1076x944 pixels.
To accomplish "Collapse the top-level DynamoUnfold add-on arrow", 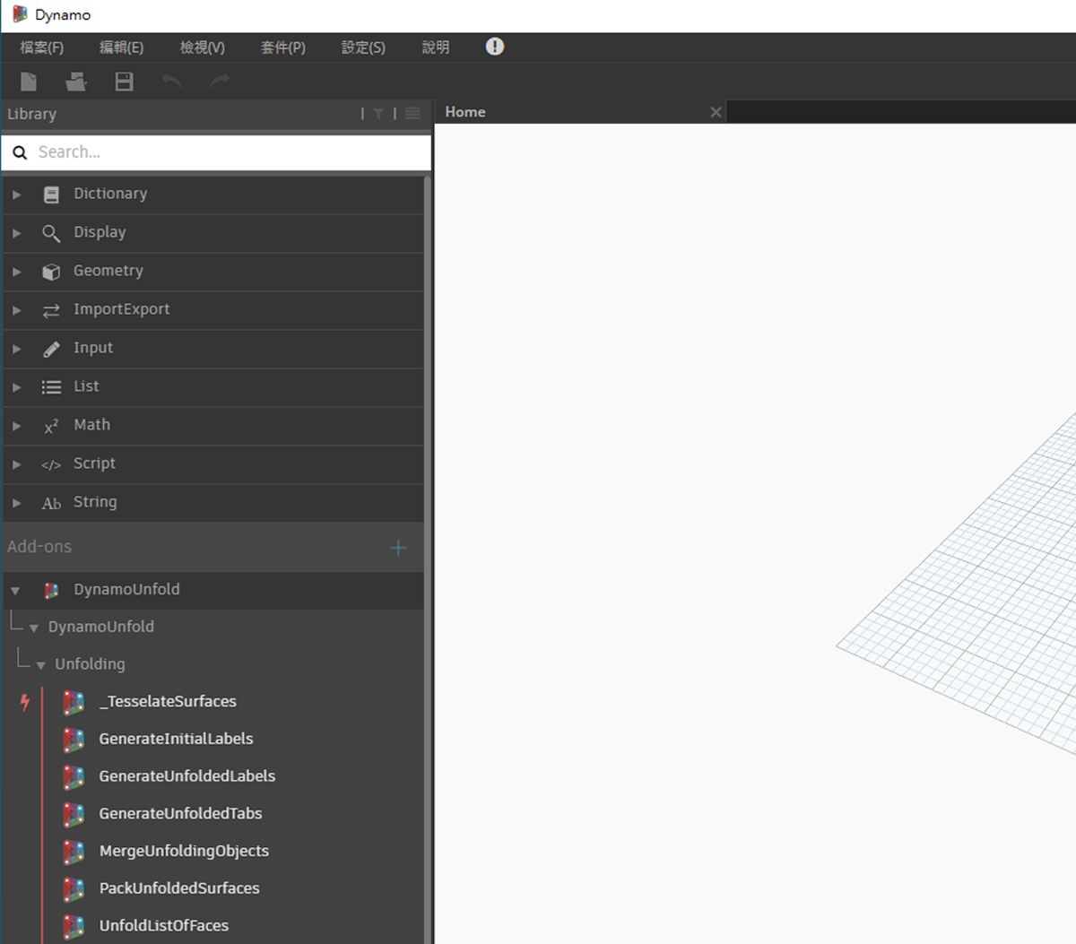I will [15, 591].
